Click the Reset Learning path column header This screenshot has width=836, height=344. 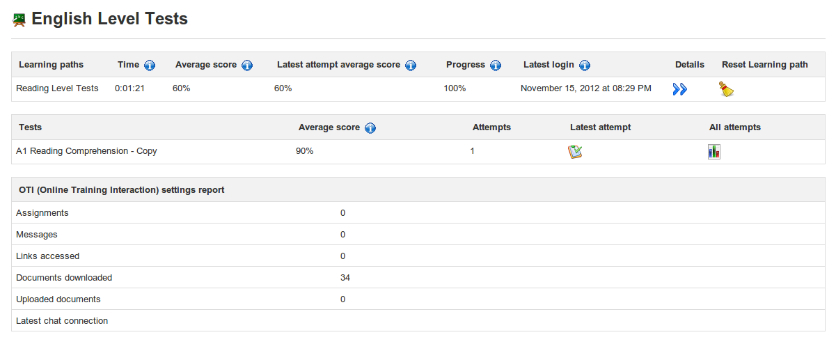click(764, 65)
